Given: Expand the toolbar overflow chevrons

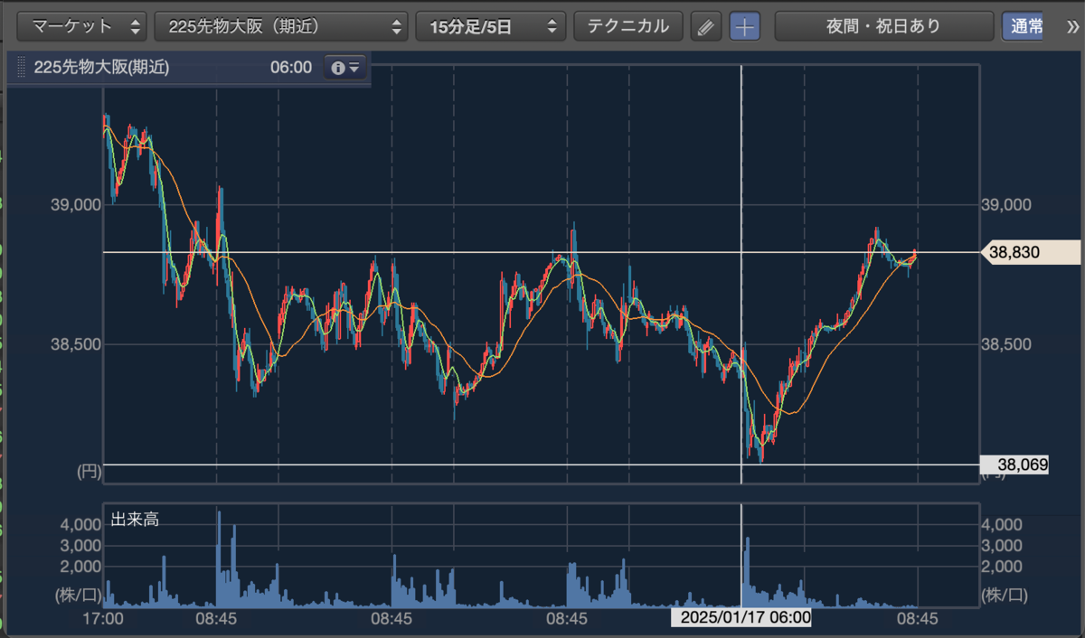Looking at the screenshot, I should 1071,26.
